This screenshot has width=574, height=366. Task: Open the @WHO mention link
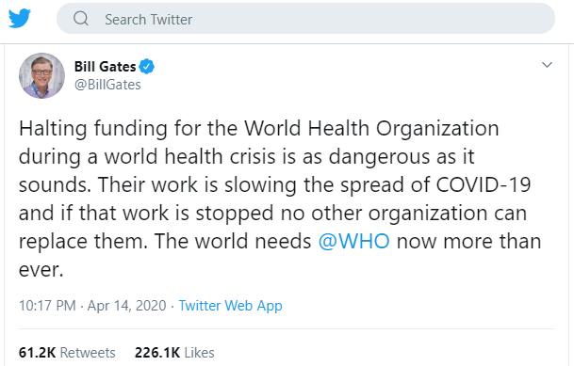[x=354, y=242]
